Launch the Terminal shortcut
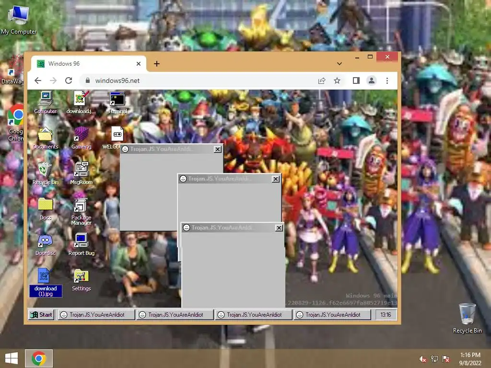491x368 pixels. [117, 103]
